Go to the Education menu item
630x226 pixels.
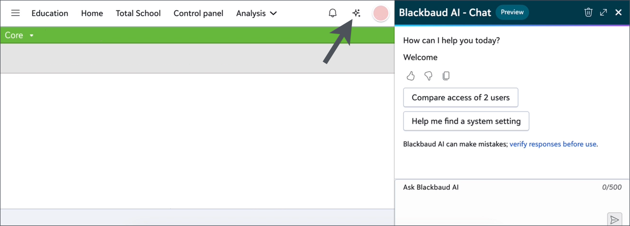(50, 13)
